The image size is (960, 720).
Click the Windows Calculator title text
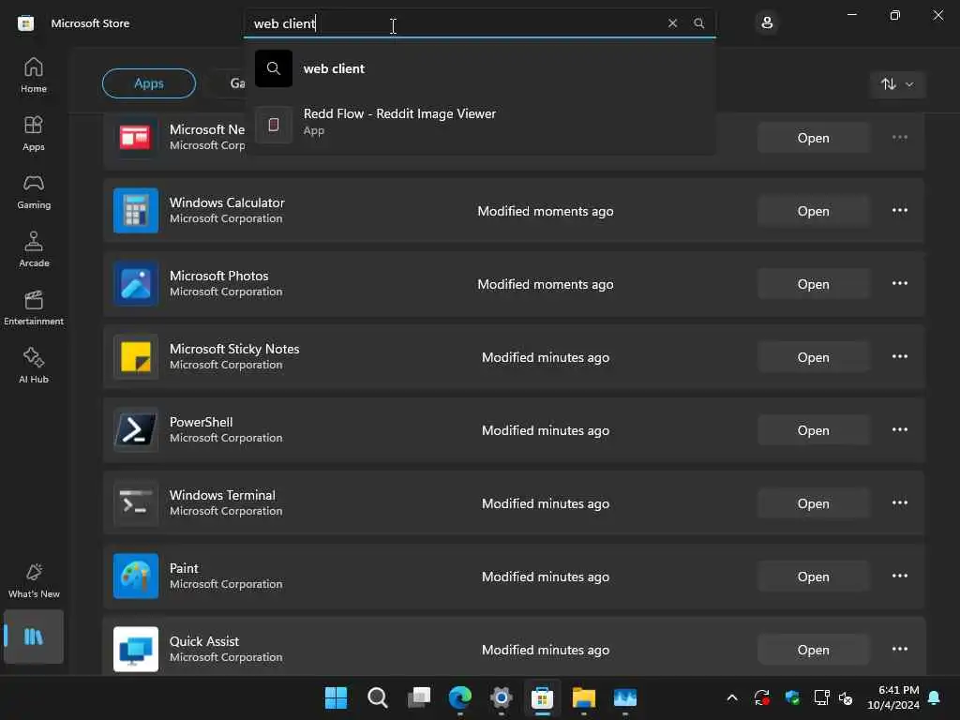click(227, 202)
